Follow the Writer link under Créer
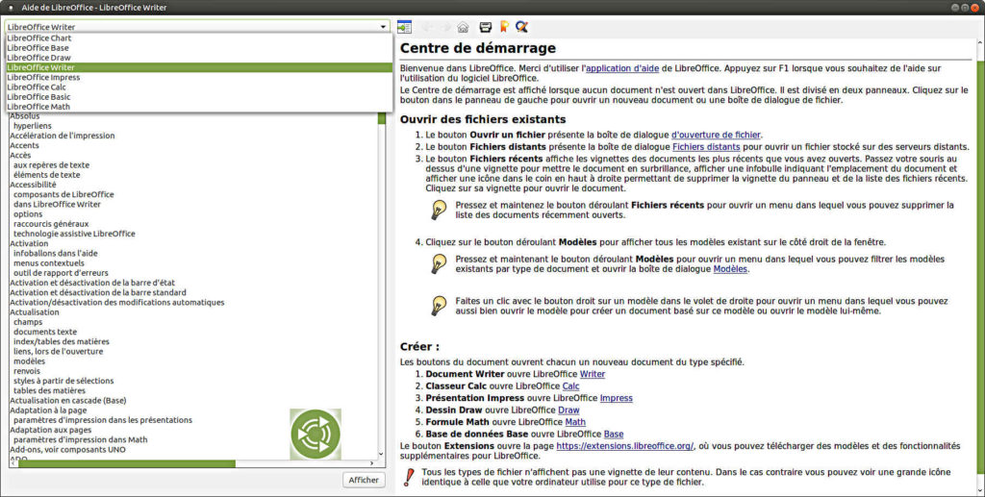The height and width of the screenshot is (497, 985). 593,374
